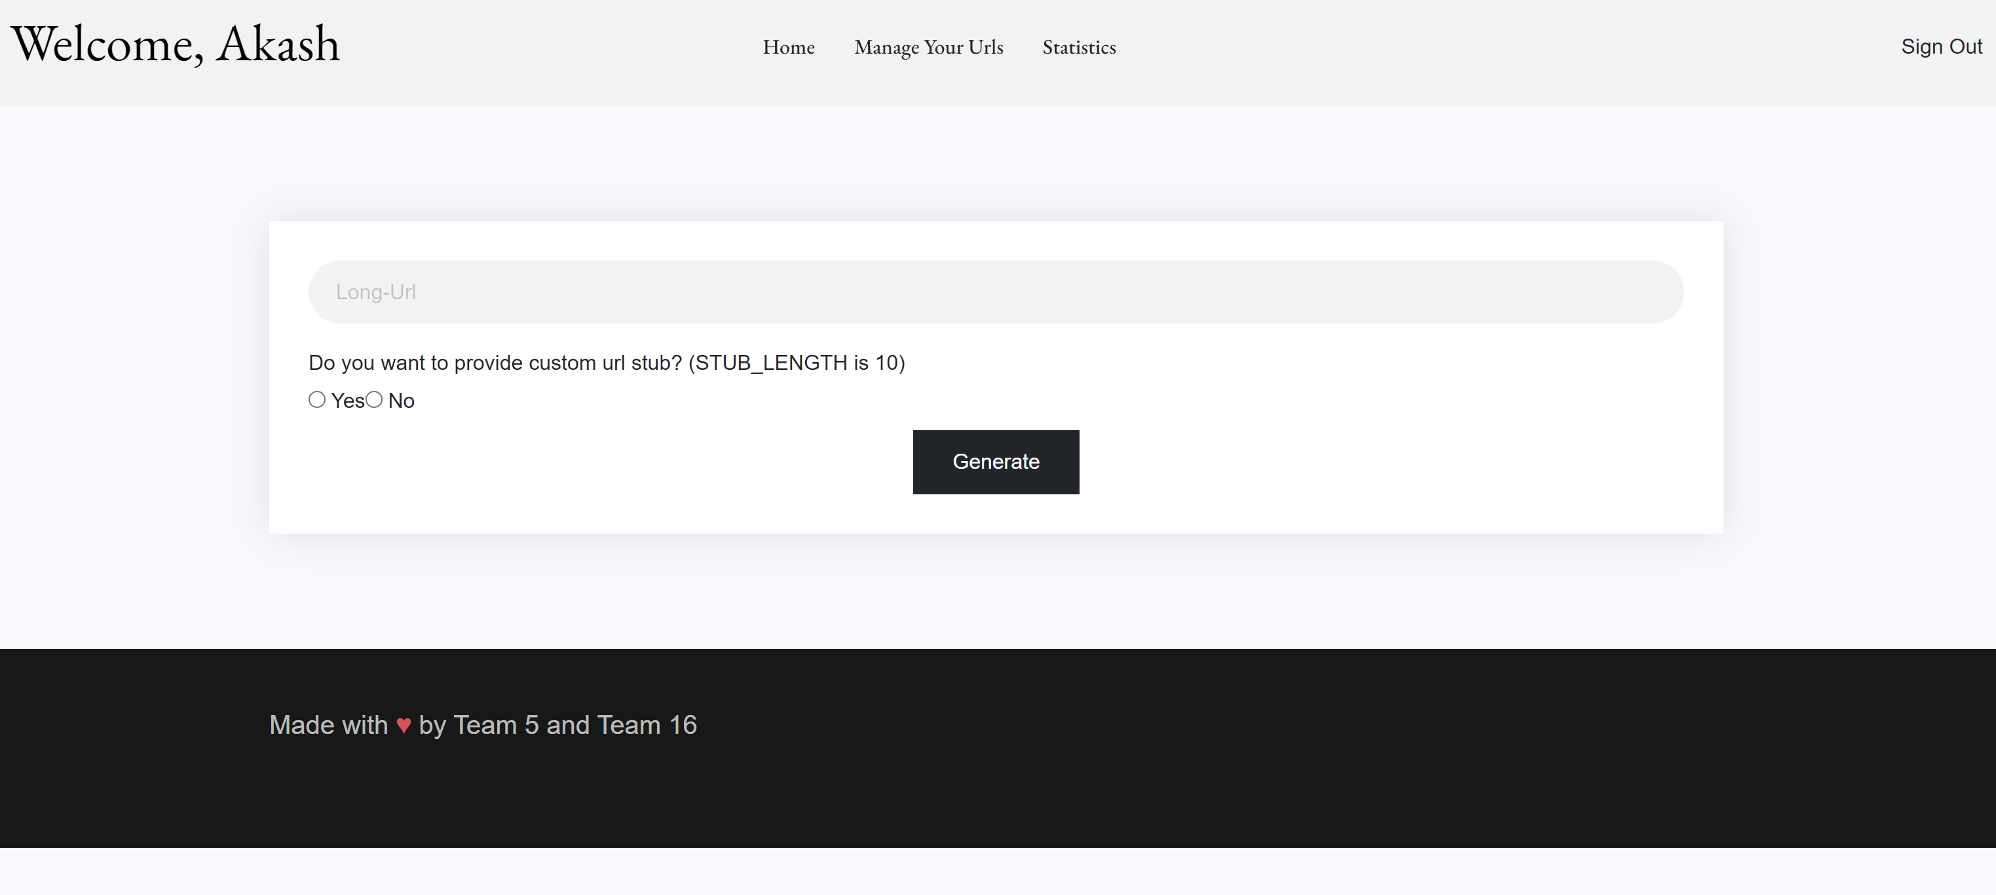Click blank space inside white form card
Screen dimensions: 1996x895
1395,465
